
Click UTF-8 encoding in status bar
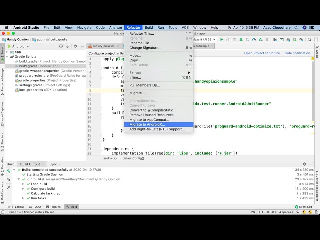270,212
